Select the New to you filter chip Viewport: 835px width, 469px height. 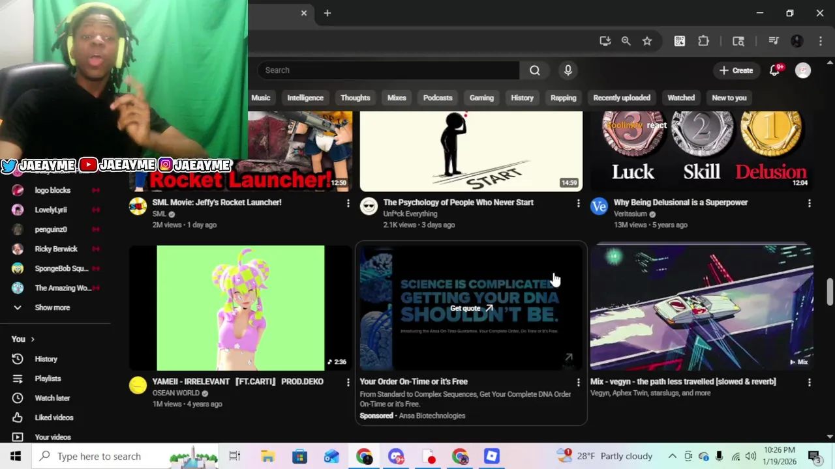(729, 98)
